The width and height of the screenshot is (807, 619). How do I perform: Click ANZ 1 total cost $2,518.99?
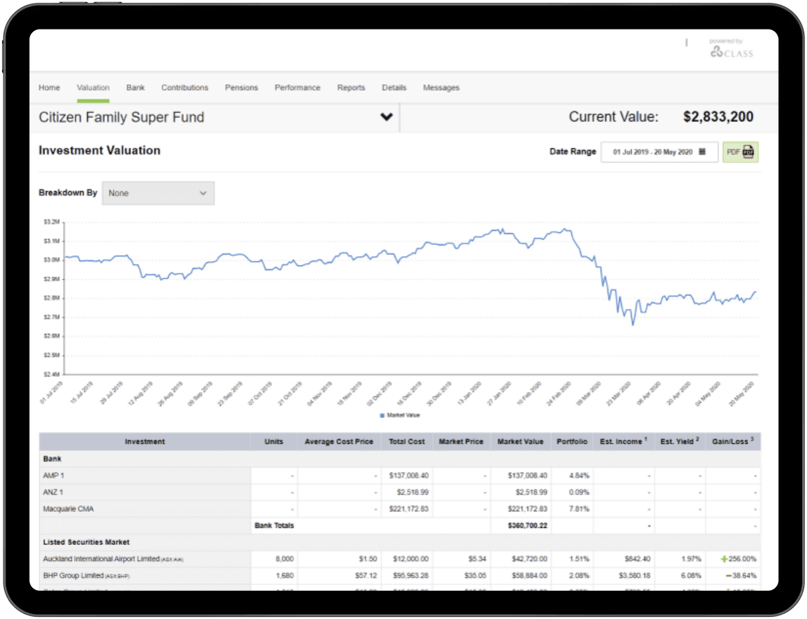point(412,492)
